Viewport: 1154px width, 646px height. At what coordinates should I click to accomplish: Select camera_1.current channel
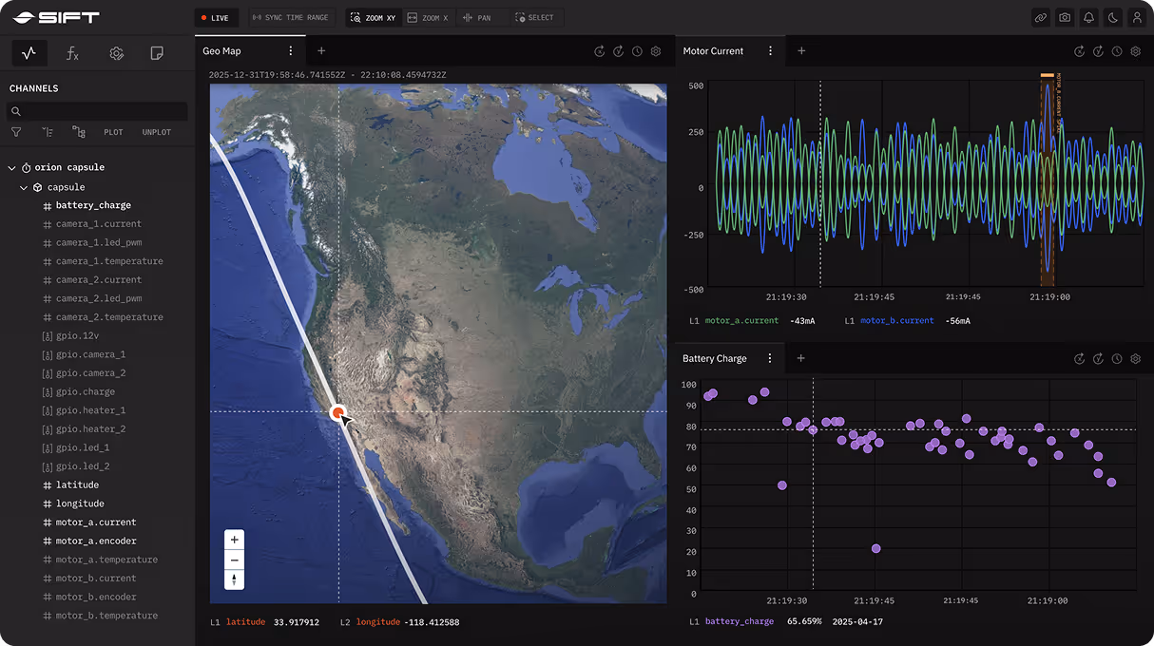click(98, 224)
